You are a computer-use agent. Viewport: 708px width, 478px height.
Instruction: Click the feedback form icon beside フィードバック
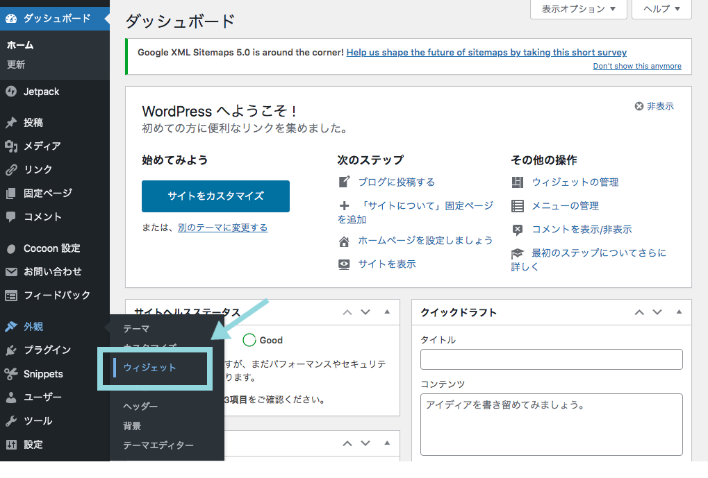click(x=11, y=296)
